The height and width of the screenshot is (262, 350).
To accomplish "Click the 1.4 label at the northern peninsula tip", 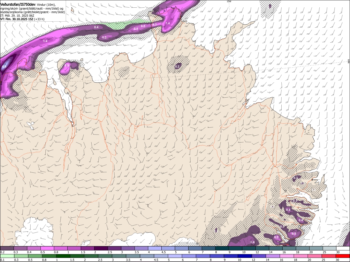I will click(168, 24).
